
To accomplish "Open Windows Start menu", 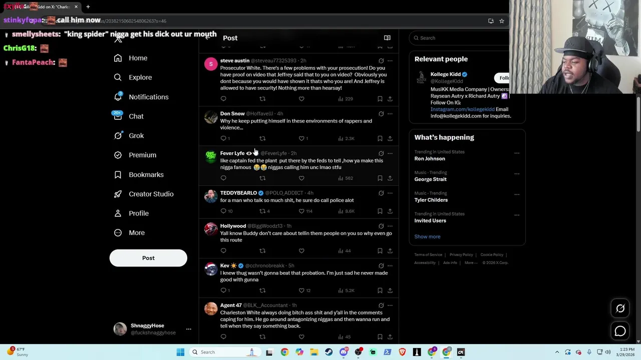I will [180, 352].
